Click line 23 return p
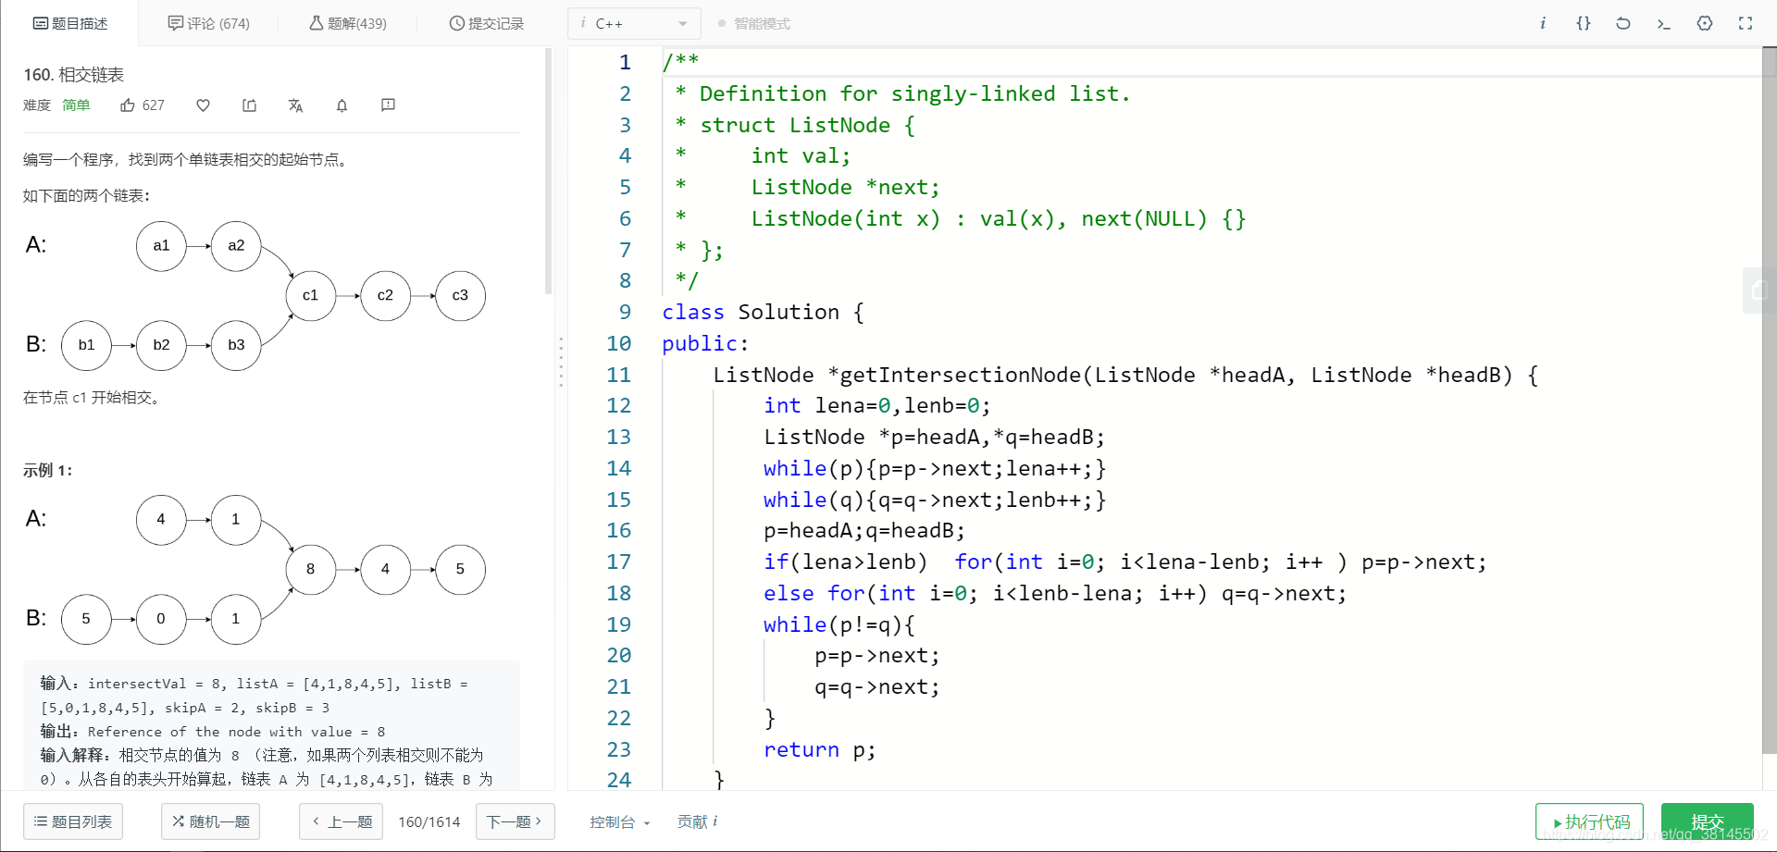The width and height of the screenshot is (1777, 852). point(819,749)
